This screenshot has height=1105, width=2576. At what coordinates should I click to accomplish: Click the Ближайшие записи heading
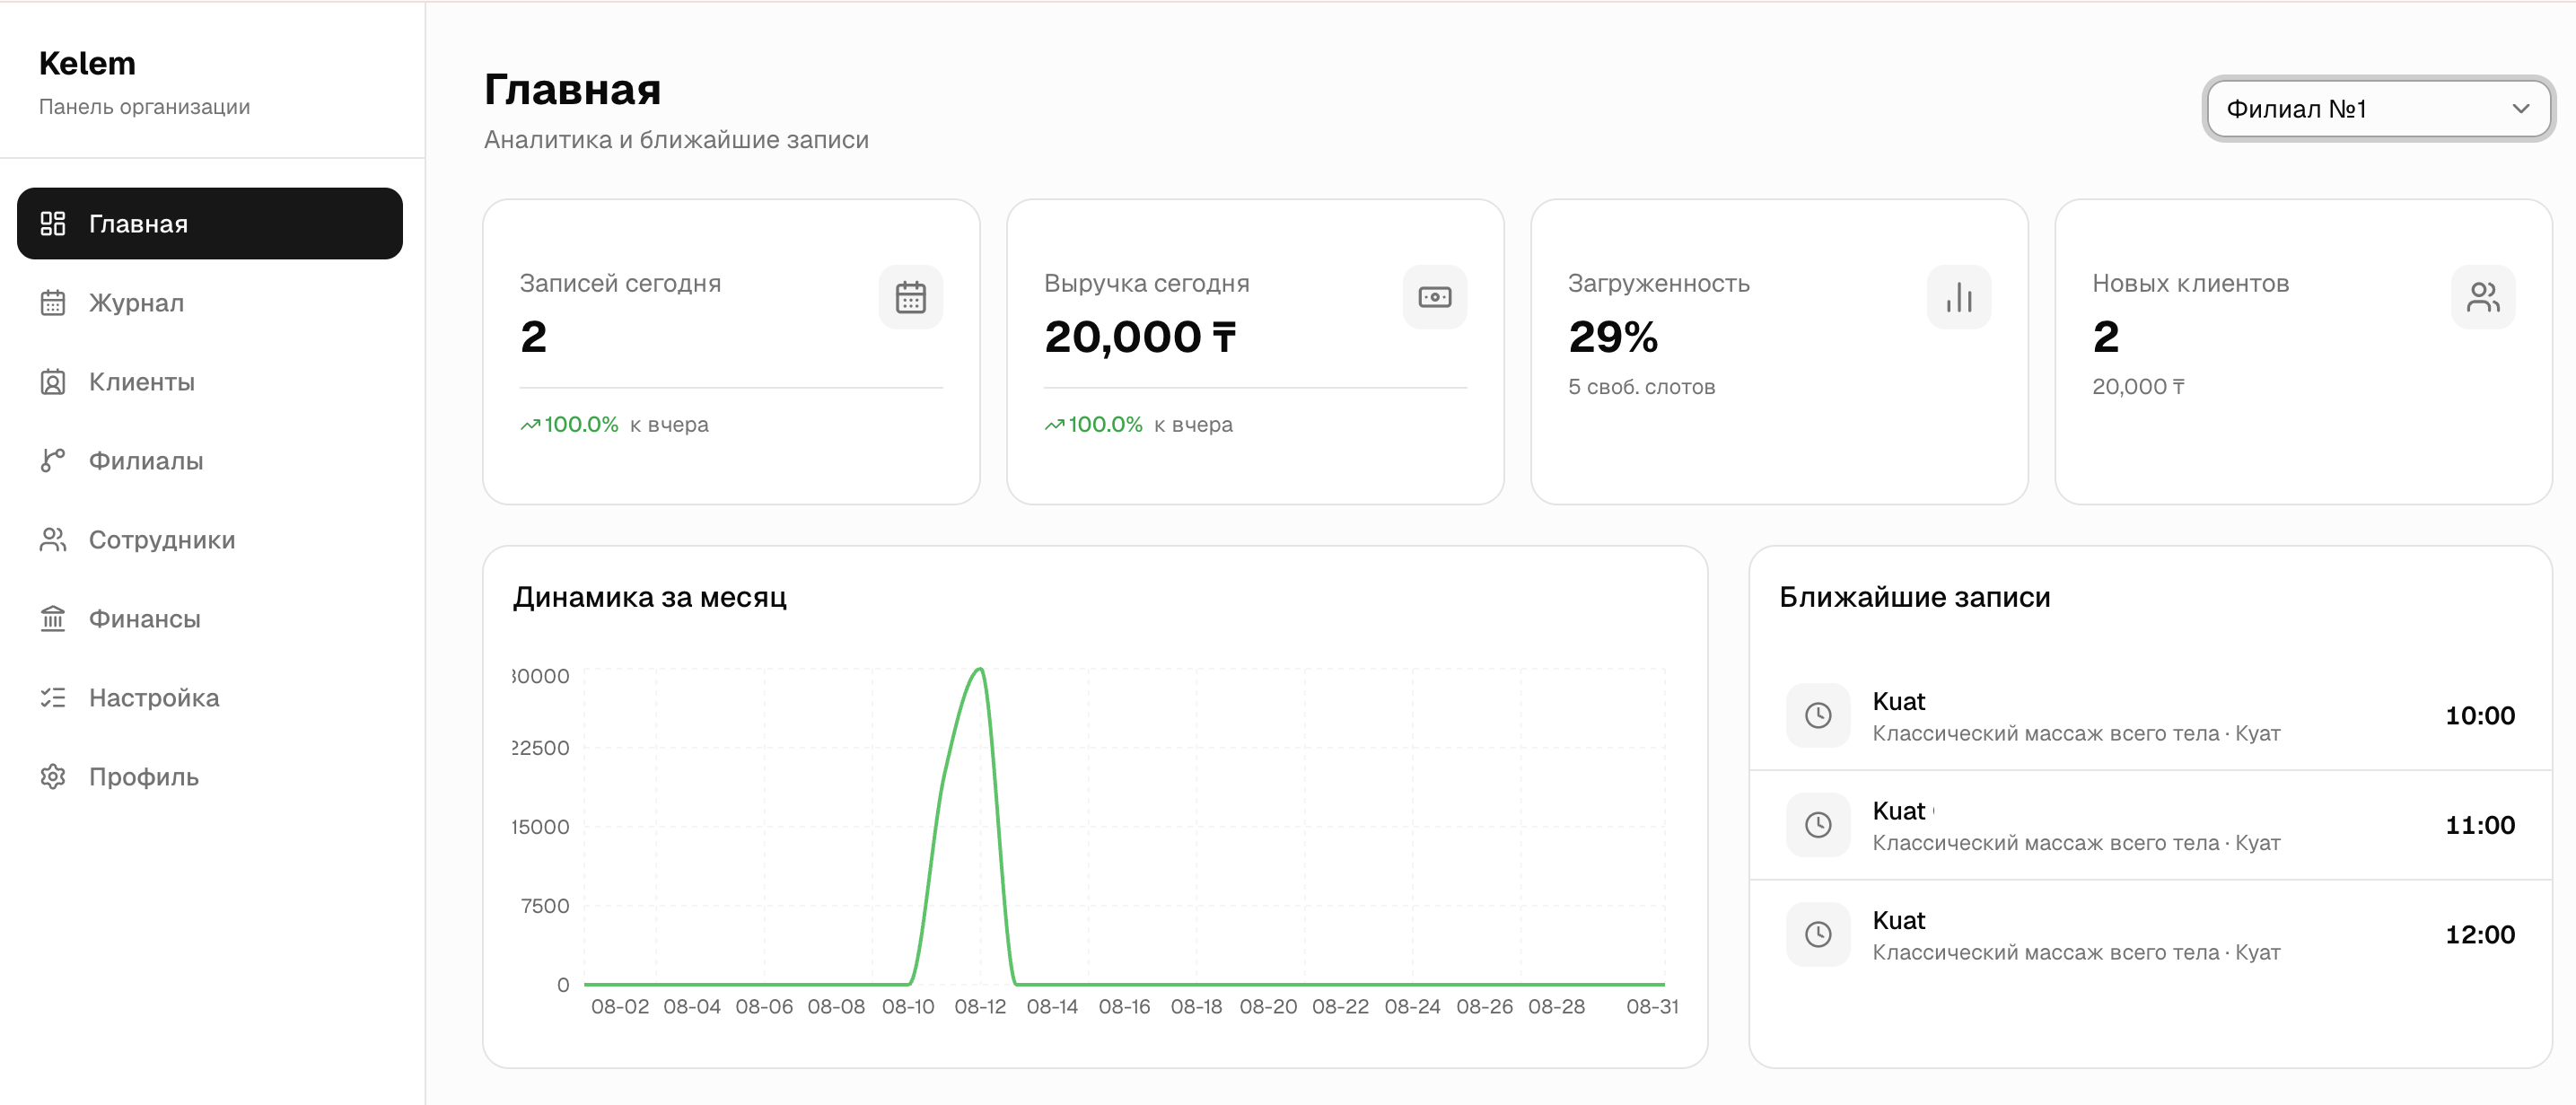point(1914,597)
